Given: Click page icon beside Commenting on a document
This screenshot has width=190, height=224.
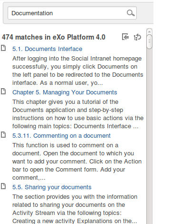Looking at the screenshot, I should (x=3, y=135).
